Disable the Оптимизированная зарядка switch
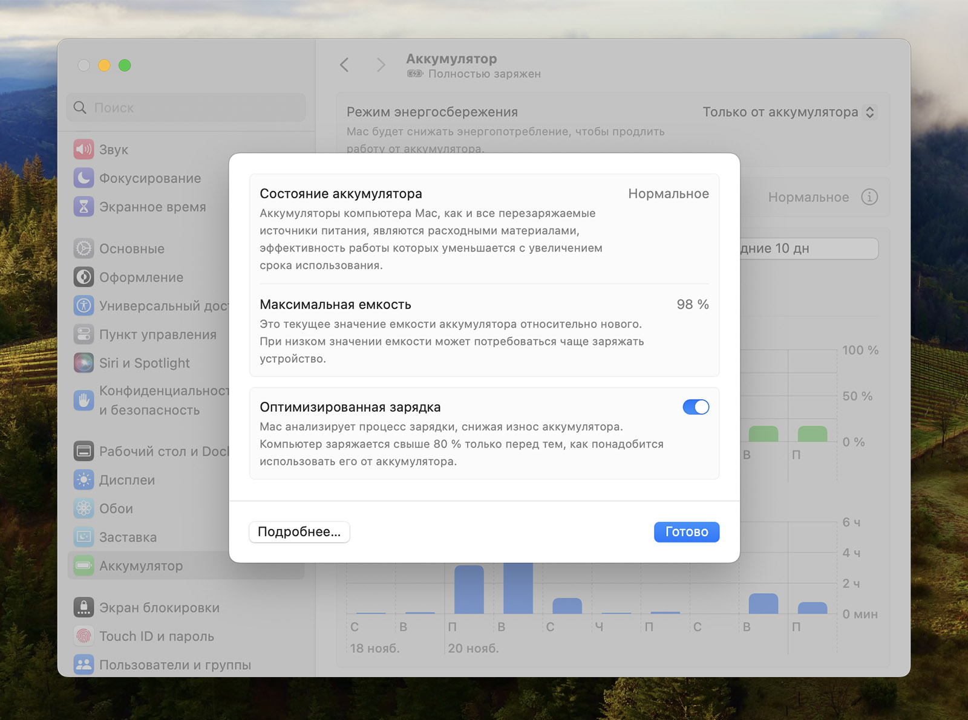This screenshot has height=720, width=968. point(695,407)
